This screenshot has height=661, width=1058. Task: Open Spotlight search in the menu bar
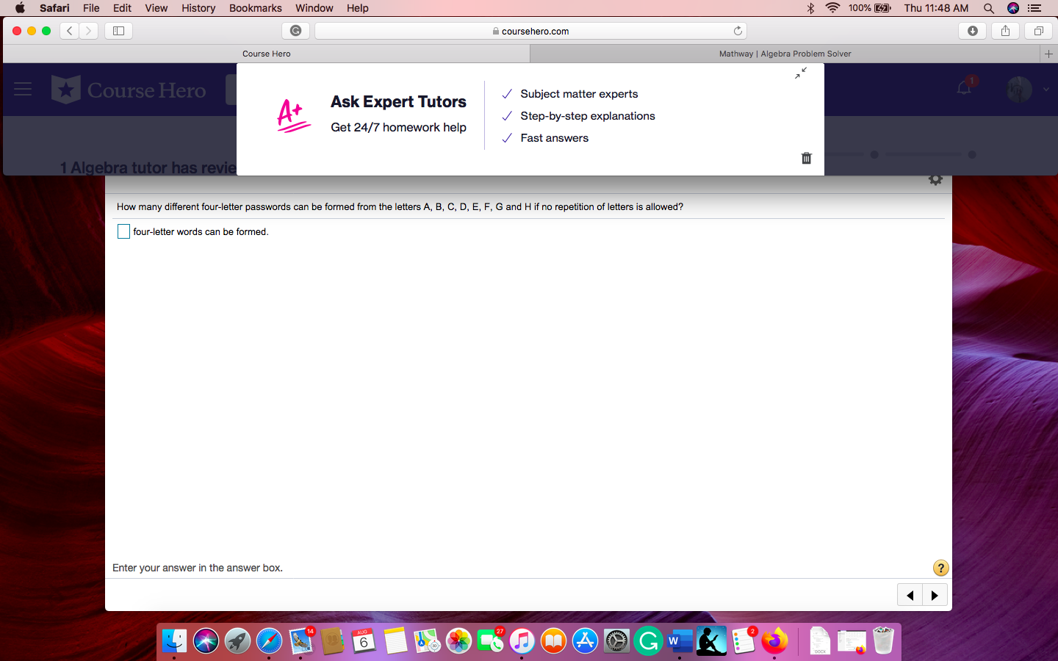point(989,8)
